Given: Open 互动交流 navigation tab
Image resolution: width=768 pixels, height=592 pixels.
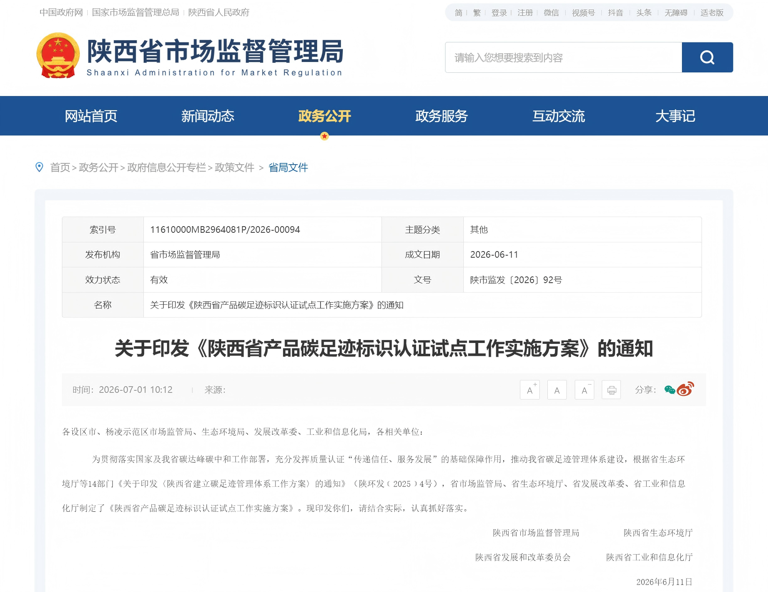Looking at the screenshot, I should tap(559, 116).
